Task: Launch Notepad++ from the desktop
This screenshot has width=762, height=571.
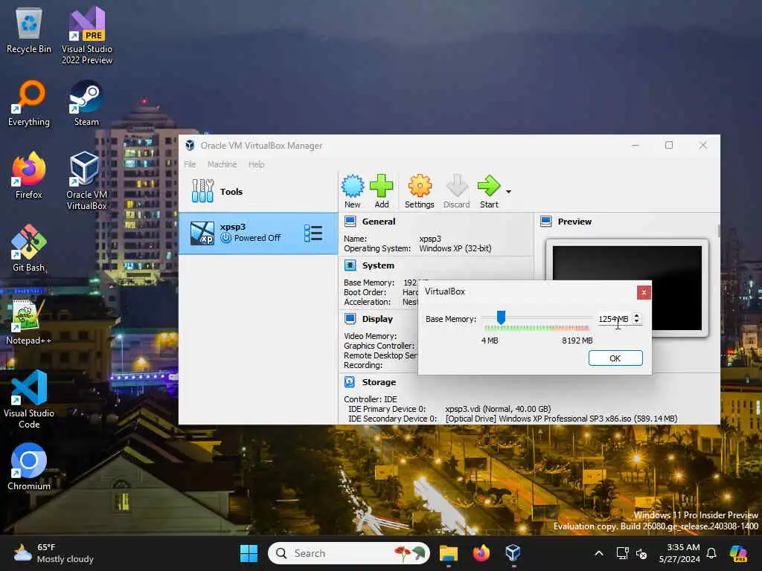Action: (29, 321)
